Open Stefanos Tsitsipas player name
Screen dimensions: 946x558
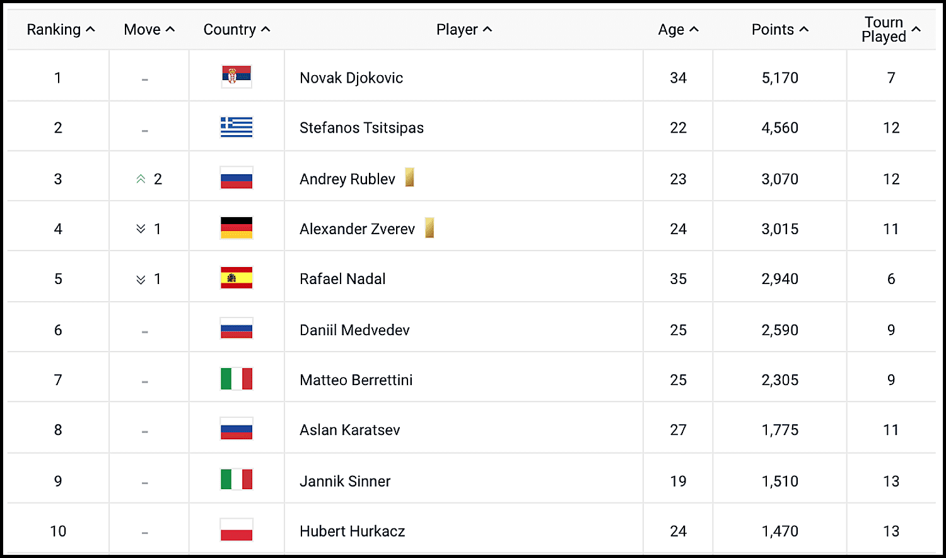tap(361, 128)
